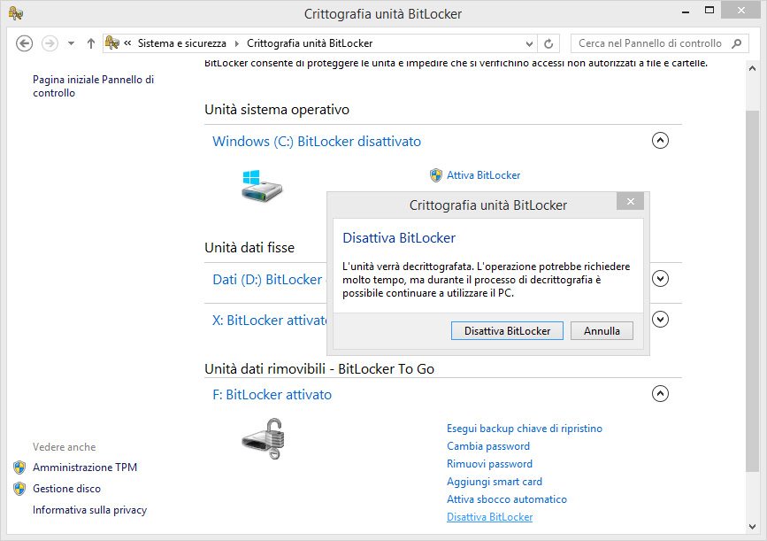Click the shield icon beside Gestione disco
Viewport: 767px width, 541px height.
[19, 489]
